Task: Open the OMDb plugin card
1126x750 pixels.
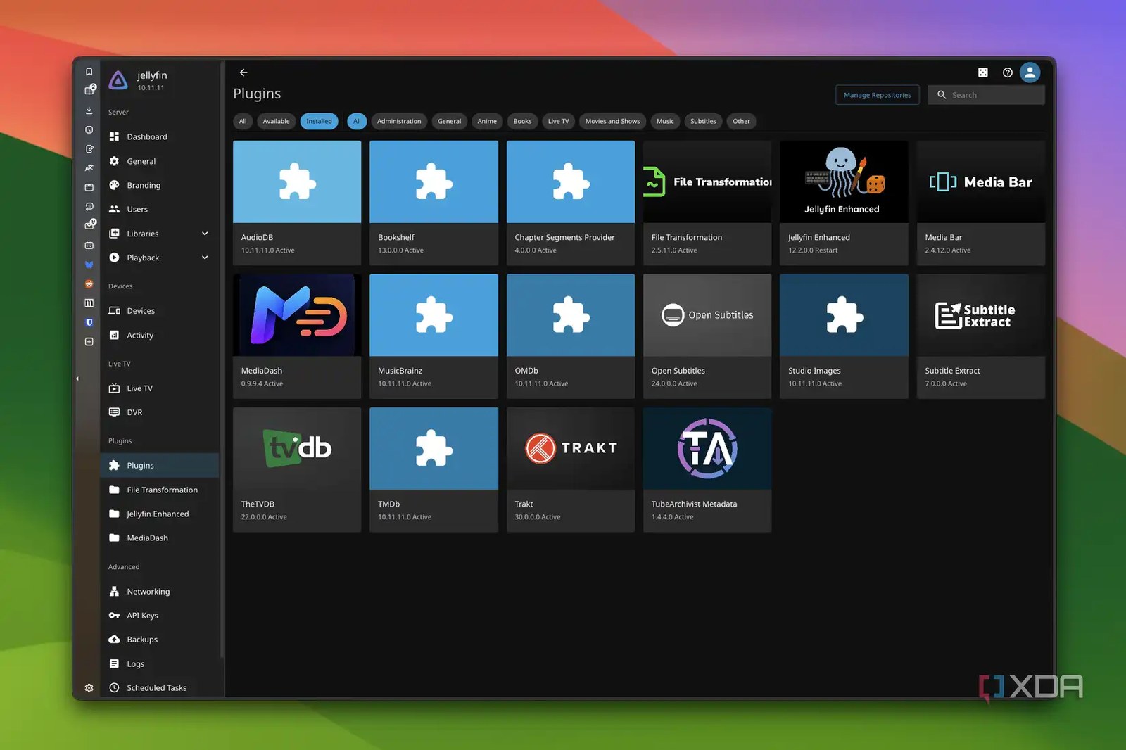Action: pos(571,336)
